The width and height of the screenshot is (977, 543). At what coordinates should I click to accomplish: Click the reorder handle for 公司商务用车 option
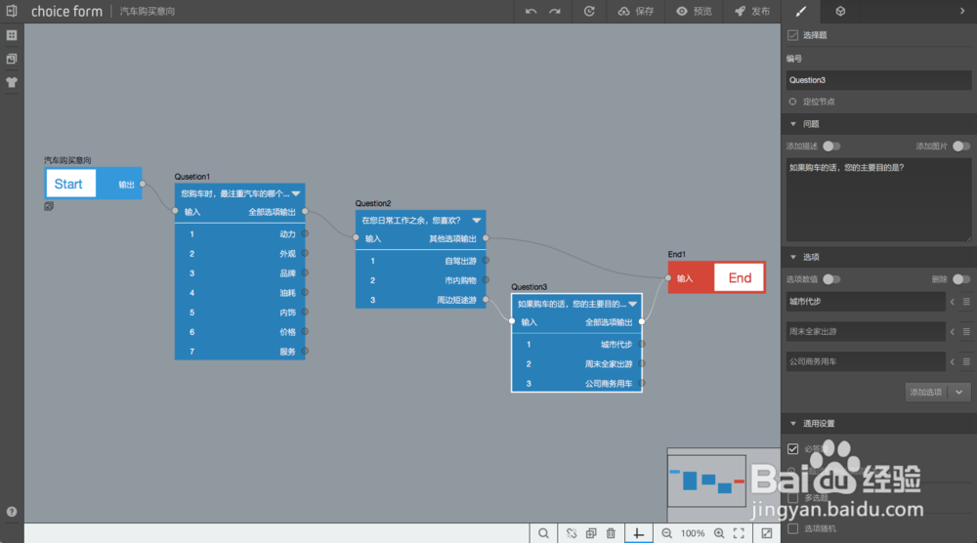coord(966,361)
